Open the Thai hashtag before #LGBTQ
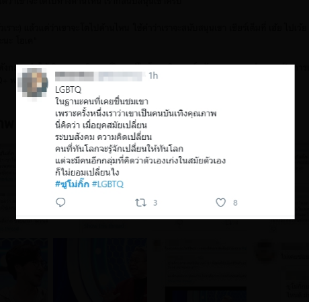 click(x=72, y=184)
